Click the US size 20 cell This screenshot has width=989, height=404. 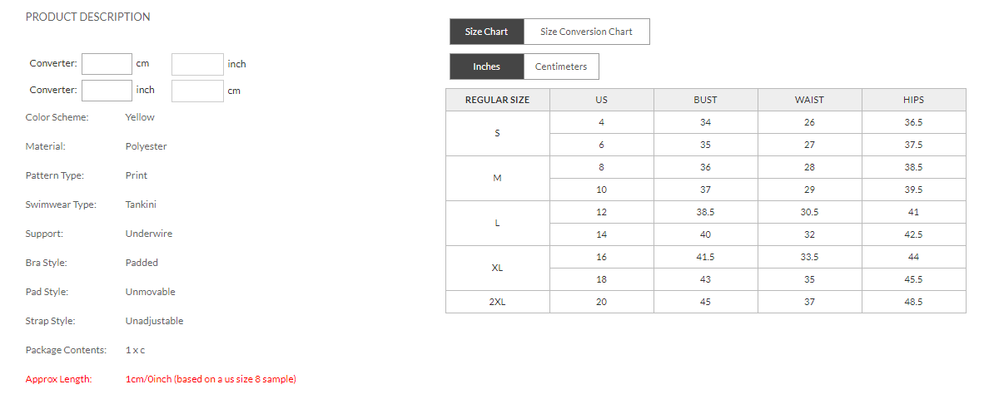[x=601, y=302]
